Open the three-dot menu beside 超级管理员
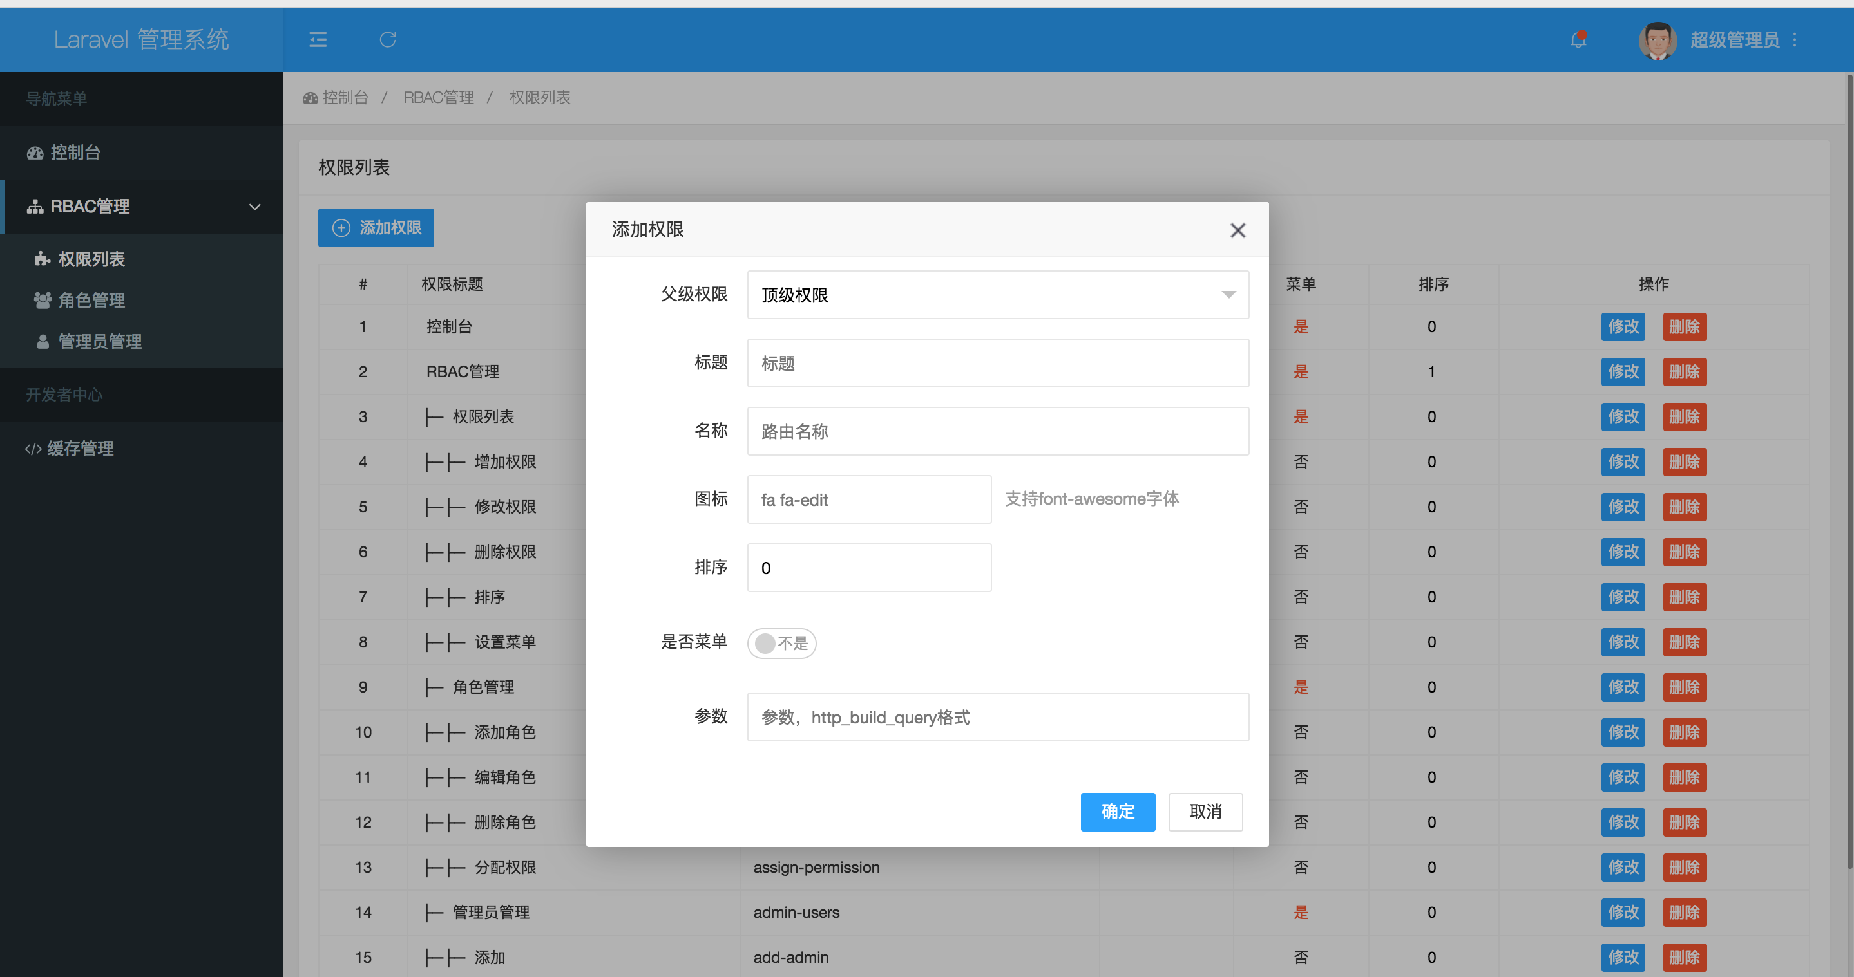 pyautogui.click(x=1795, y=39)
